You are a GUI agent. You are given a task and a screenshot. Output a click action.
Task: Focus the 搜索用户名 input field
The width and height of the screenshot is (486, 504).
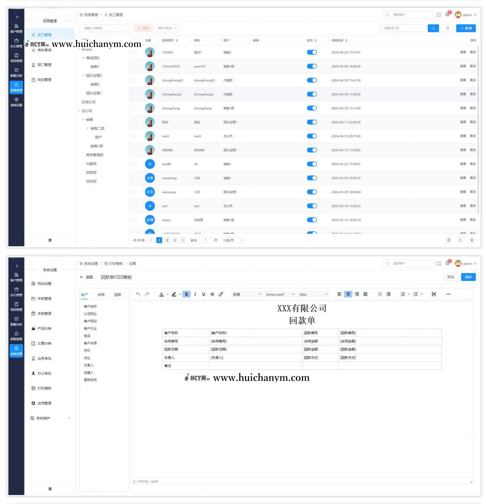[x=402, y=28]
